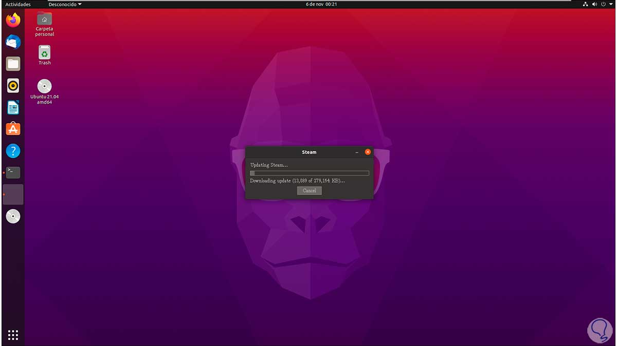This screenshot has width=617, height=346.
Task: Open the clock showing 6 de nov 00:21
Action: tap(321, 4)
